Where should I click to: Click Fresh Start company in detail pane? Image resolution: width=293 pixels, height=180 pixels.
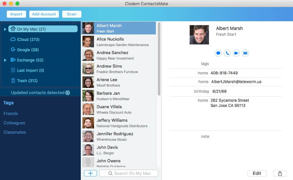coord(226,34)
